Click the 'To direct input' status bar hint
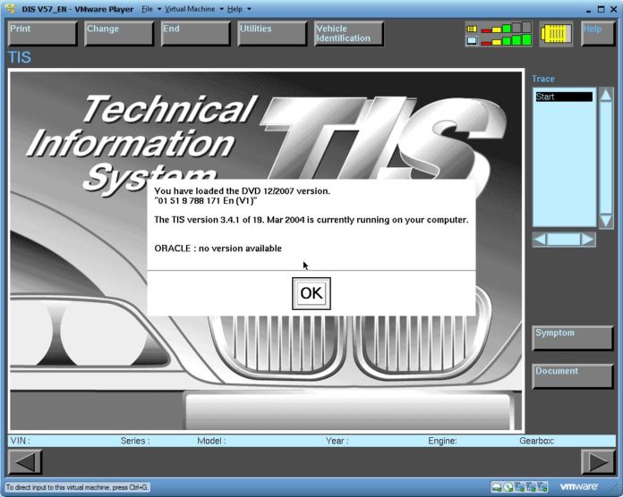623x497 pixels. [77, 487]
